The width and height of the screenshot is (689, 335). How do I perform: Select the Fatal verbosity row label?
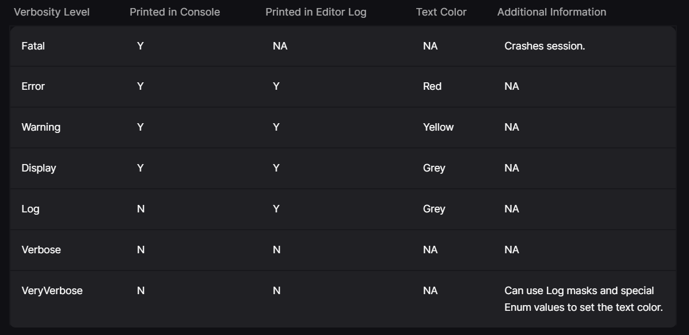click(33, 45)
